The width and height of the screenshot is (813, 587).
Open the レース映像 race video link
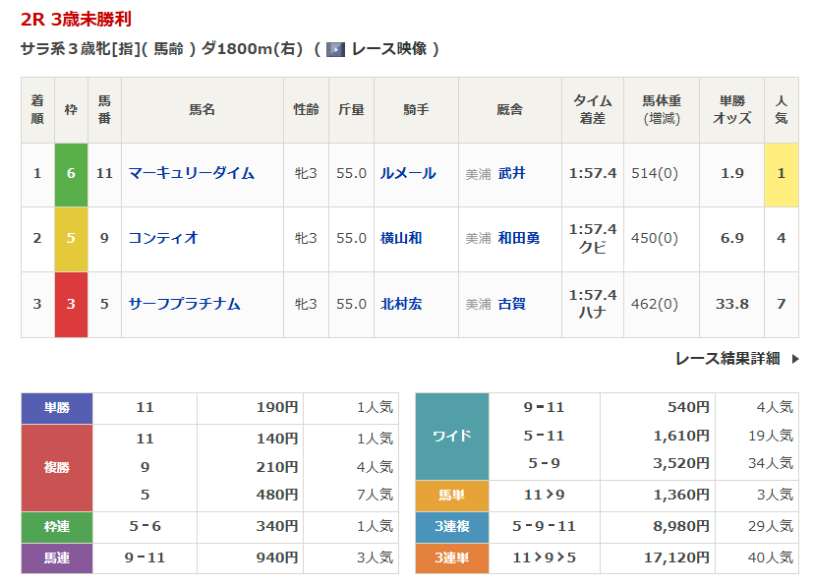pyautogui.click(x=389, y=49)
